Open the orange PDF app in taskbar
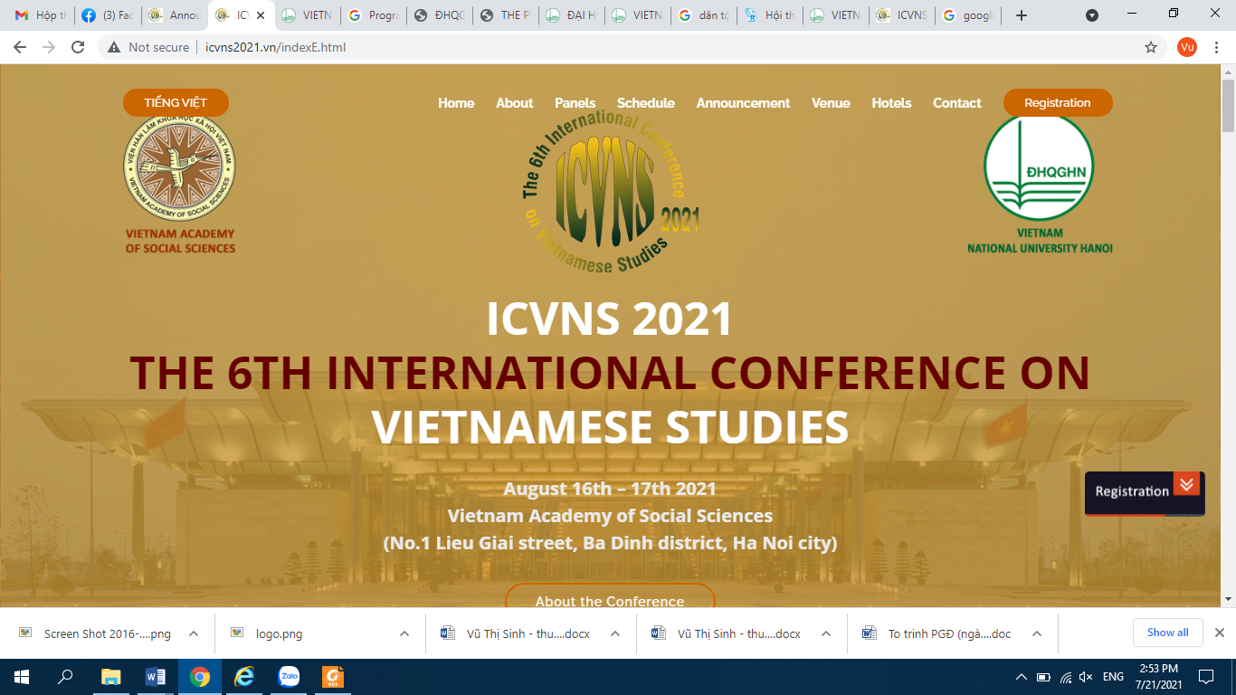 click(334, 676)
